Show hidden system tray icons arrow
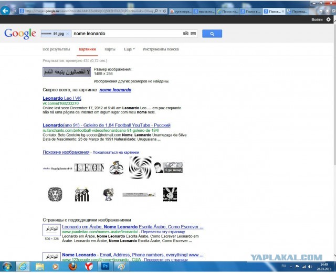This screenshot has height=273, width=336. (x=291, y=267)
